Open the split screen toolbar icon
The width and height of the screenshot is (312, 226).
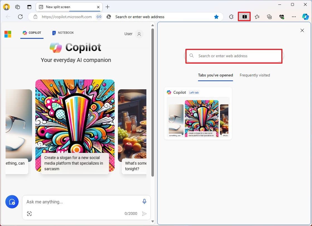coord(244,16)
